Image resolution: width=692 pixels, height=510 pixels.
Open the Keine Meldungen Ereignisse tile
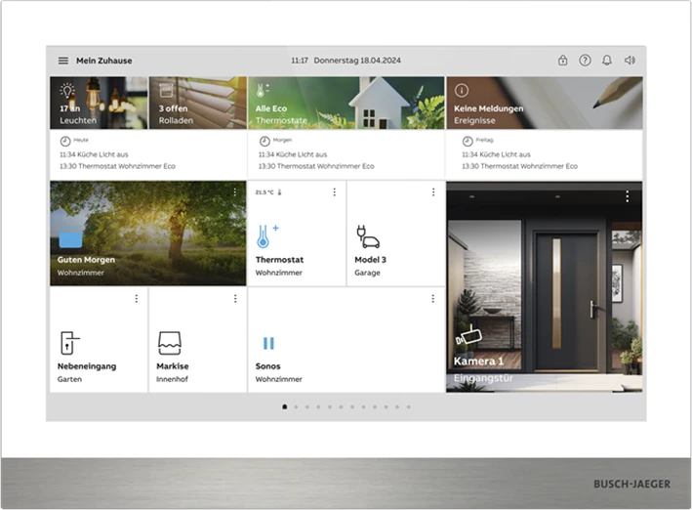point(544,104)
